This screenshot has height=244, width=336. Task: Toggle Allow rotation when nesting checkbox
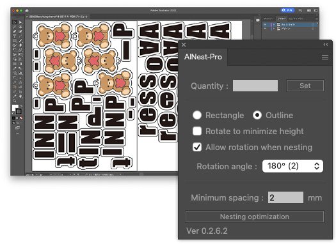[197, 147]
